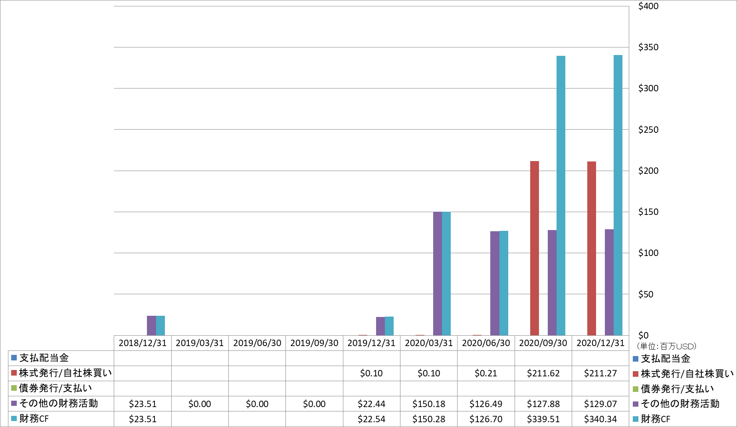Click the $100 axis label

click(x=648, y=253)
